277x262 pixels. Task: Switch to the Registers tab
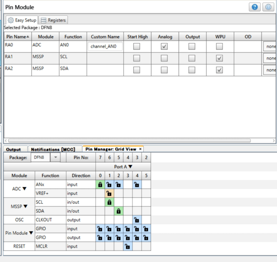click(x=54, y=20)
